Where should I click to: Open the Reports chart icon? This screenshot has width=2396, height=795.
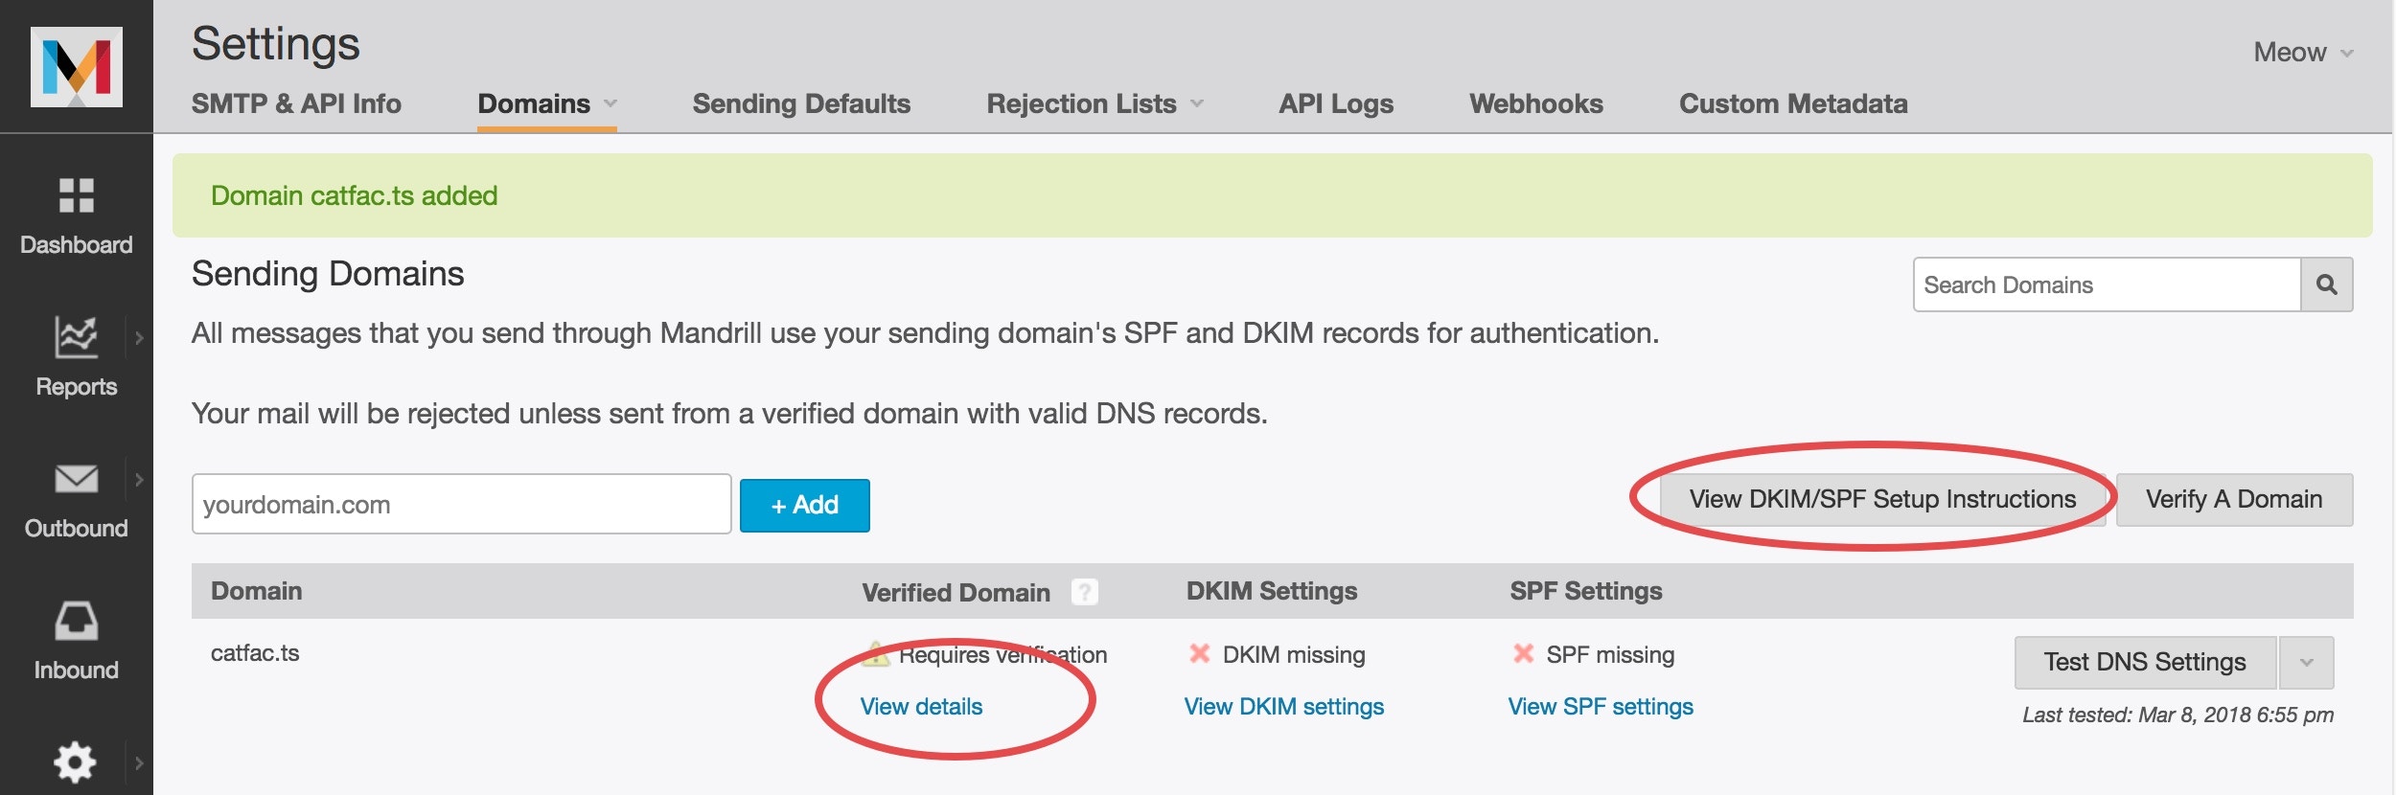(76, 337)
